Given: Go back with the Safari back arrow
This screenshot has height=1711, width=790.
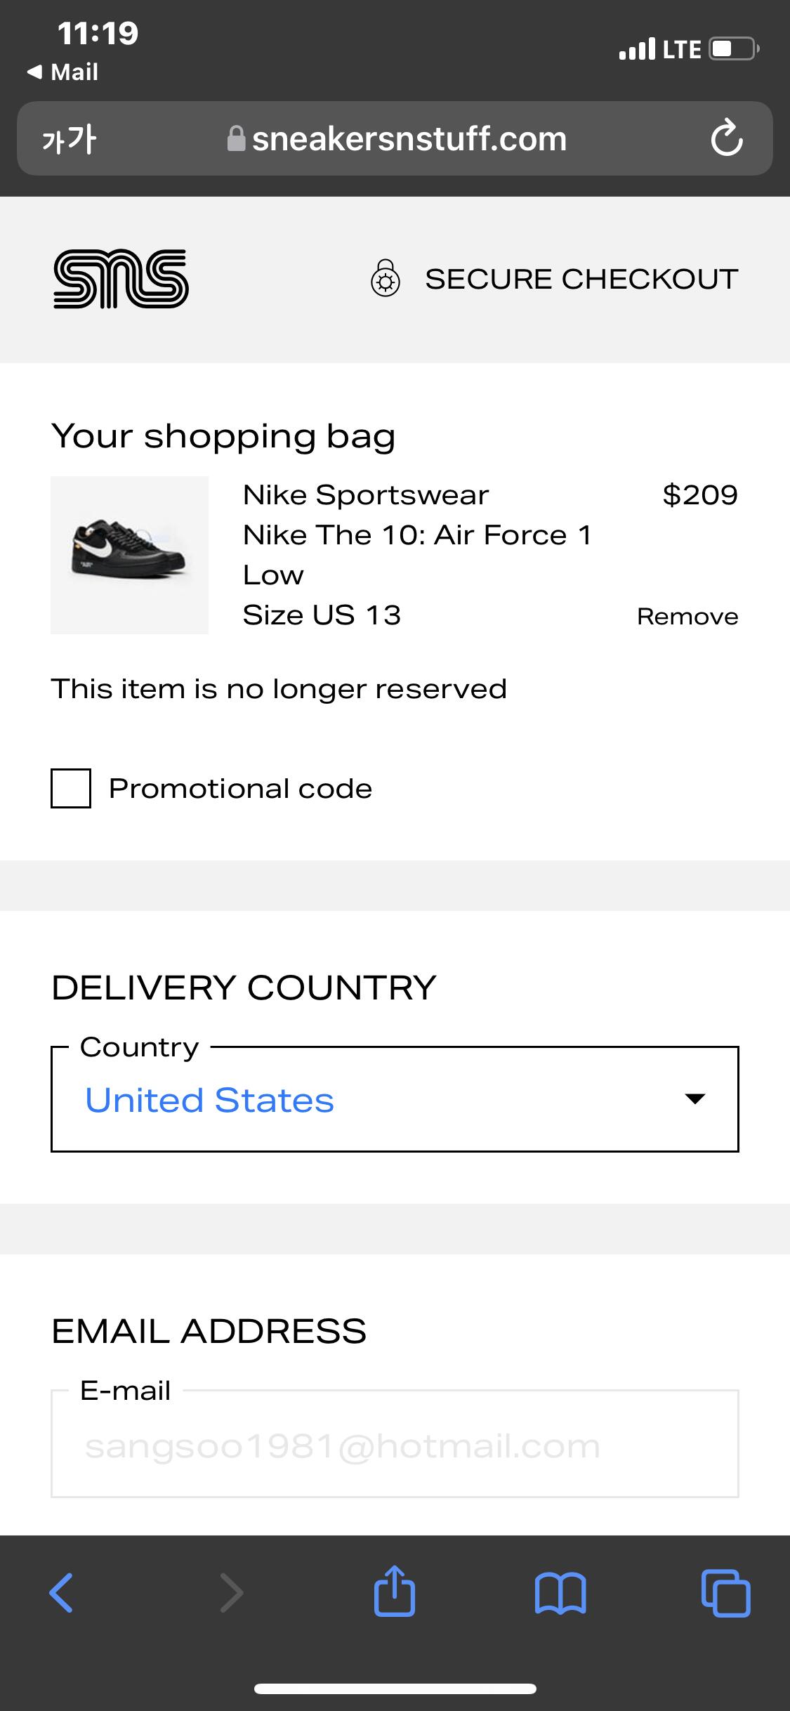Looking at the screenshot, I should 61,1592.
